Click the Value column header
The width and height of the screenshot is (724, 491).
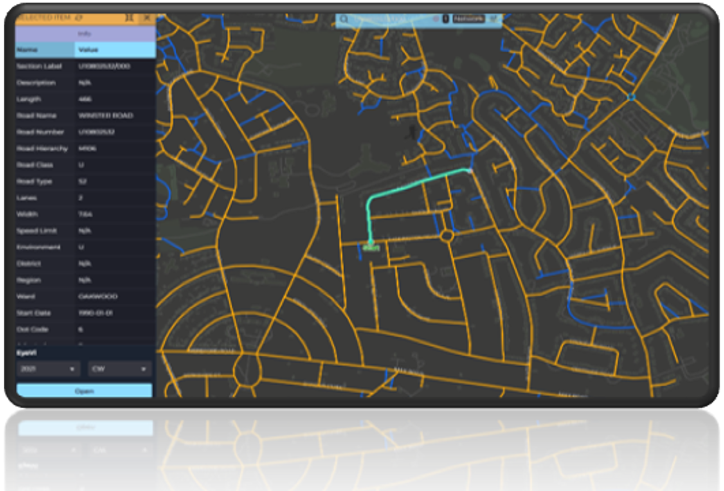(115, 50)
